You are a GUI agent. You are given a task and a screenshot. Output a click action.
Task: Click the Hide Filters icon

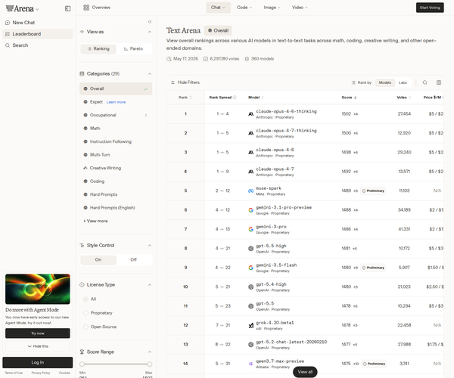coord(173,82)
